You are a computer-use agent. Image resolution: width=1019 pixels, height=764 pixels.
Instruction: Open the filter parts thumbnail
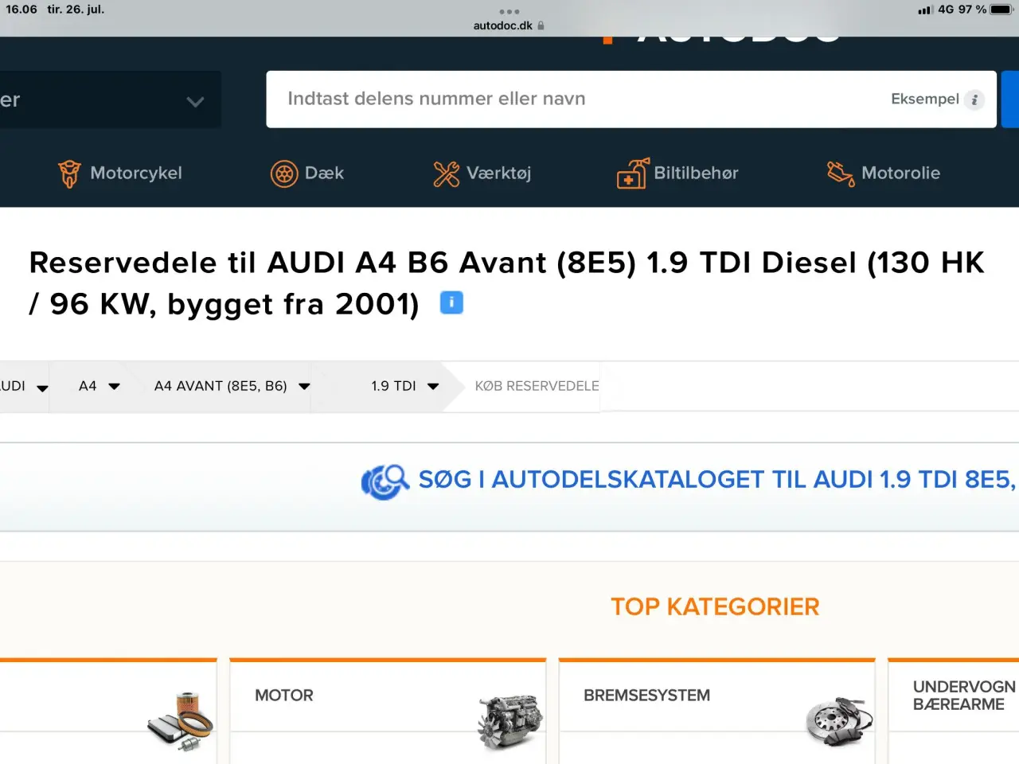[181, 720]
